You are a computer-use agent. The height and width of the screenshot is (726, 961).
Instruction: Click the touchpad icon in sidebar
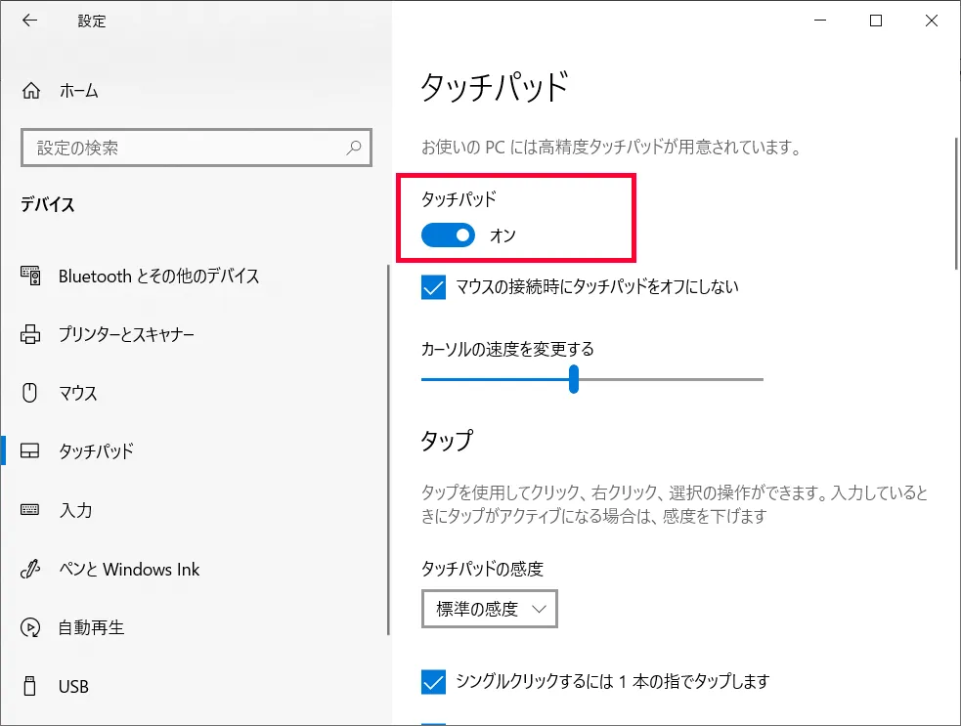point(30,450)
